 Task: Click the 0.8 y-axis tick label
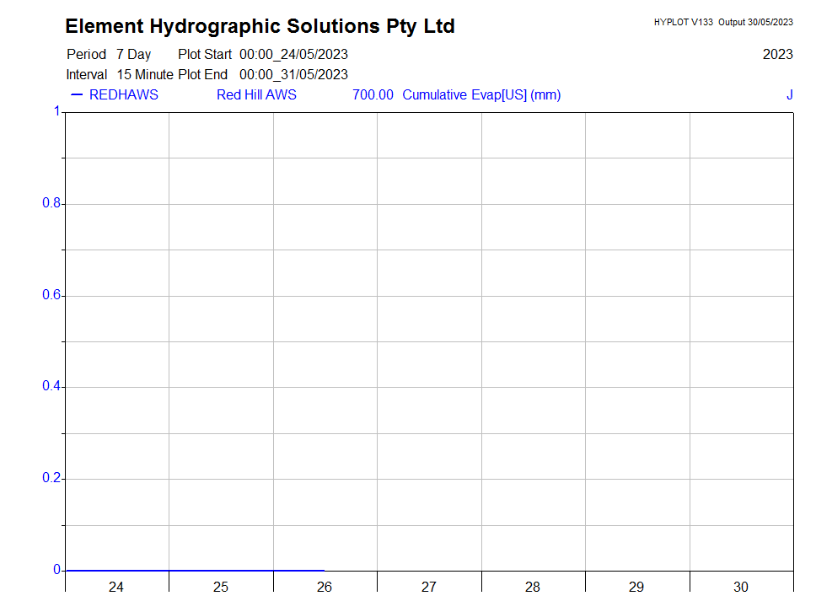51,204
